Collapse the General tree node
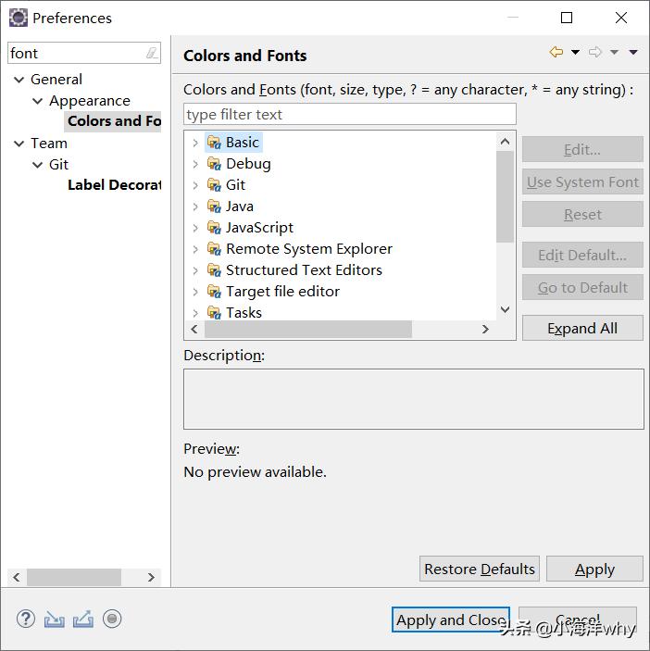650x651 pixels. click(x=19, y=80)
